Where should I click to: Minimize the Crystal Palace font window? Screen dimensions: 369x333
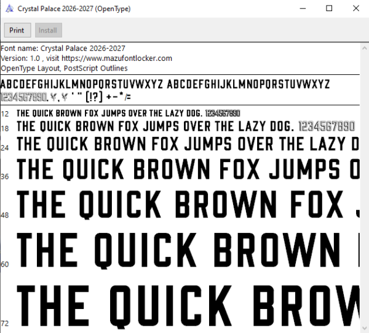click(x=303, y=9)
